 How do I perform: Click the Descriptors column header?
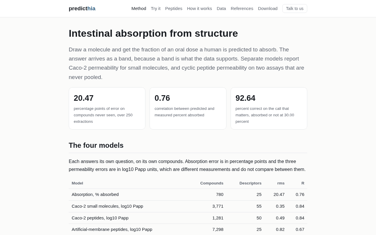[x=250, y=183]
